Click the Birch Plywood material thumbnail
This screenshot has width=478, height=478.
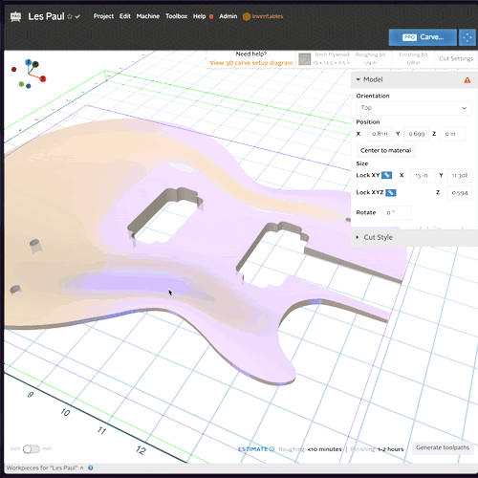coord(305,59)
